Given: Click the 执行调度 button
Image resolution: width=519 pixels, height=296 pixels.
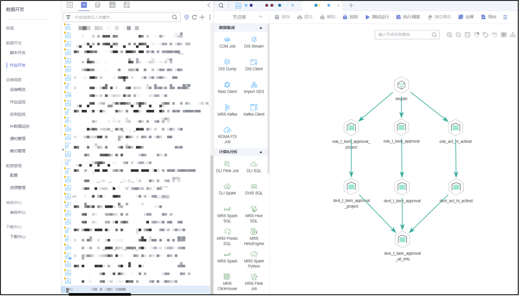Looking at the screenshot, I should coord(408,17).
